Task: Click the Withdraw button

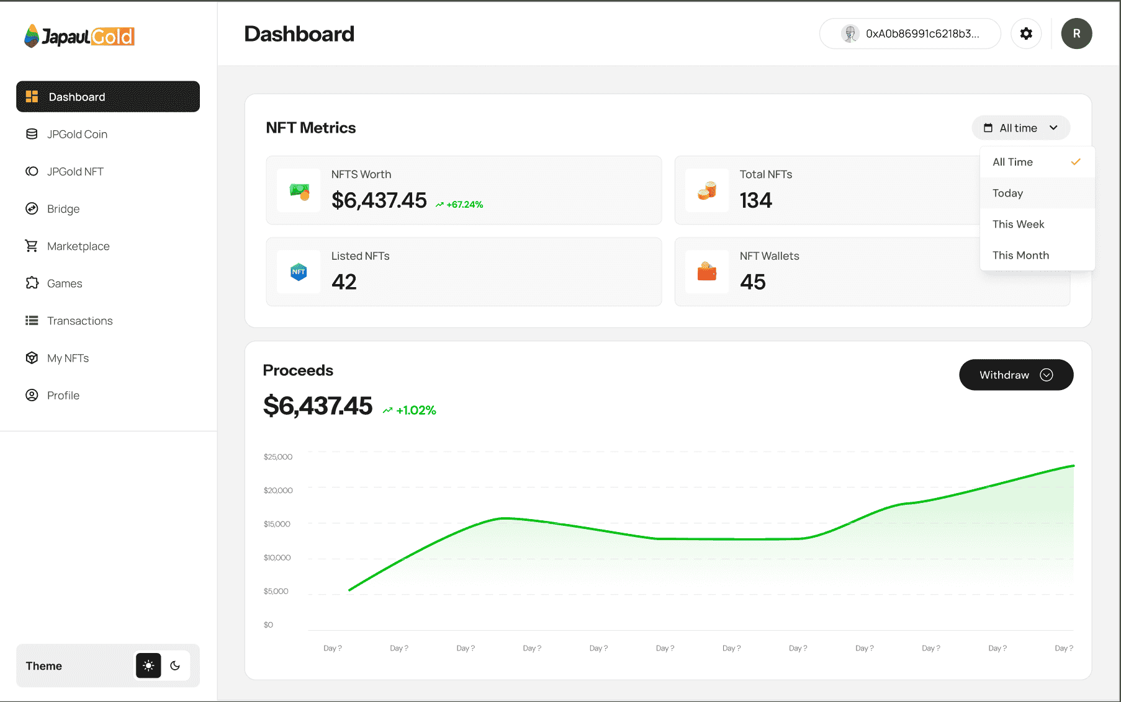Action: click(x=1016, y=375)
